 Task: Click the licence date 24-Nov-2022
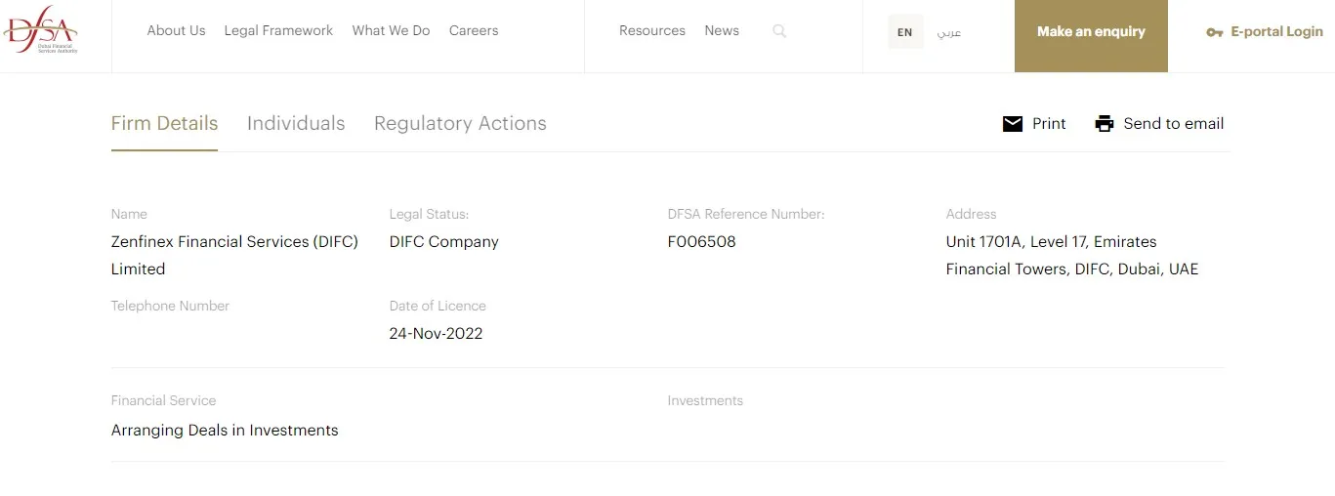[436, 334]
